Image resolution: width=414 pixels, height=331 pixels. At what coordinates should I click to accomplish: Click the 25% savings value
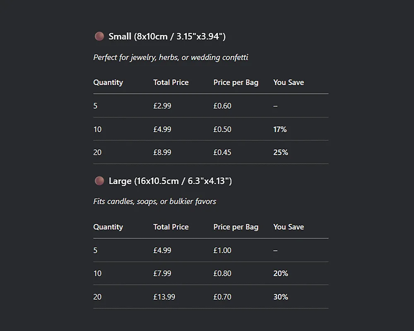coord(280,152)
